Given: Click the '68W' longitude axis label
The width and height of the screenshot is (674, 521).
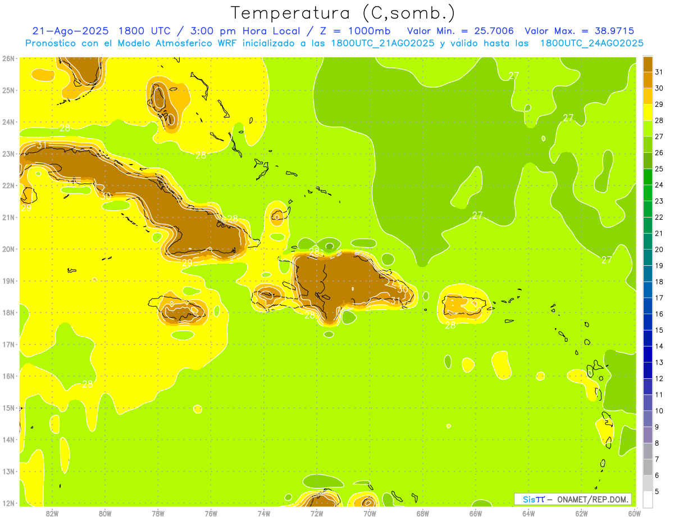Looking at the screenshot, I should pyautogui.click(x=423, y=513).
